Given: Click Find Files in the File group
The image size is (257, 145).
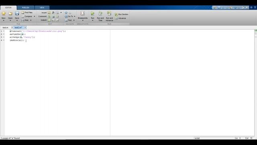Looking at the screenshot, I should [x=27, y=12].
